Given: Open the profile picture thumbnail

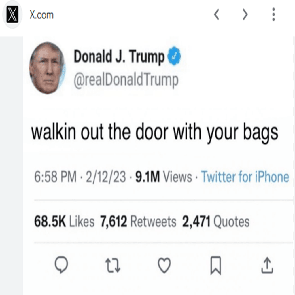Looking at the screenshot, I should [x=47, y=68].
